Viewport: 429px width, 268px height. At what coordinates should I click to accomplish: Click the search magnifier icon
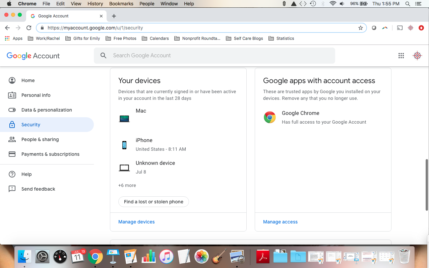click(x=104, y=56)
